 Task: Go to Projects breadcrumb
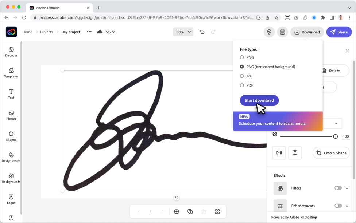pyautogui.click(x=46, y=32)
